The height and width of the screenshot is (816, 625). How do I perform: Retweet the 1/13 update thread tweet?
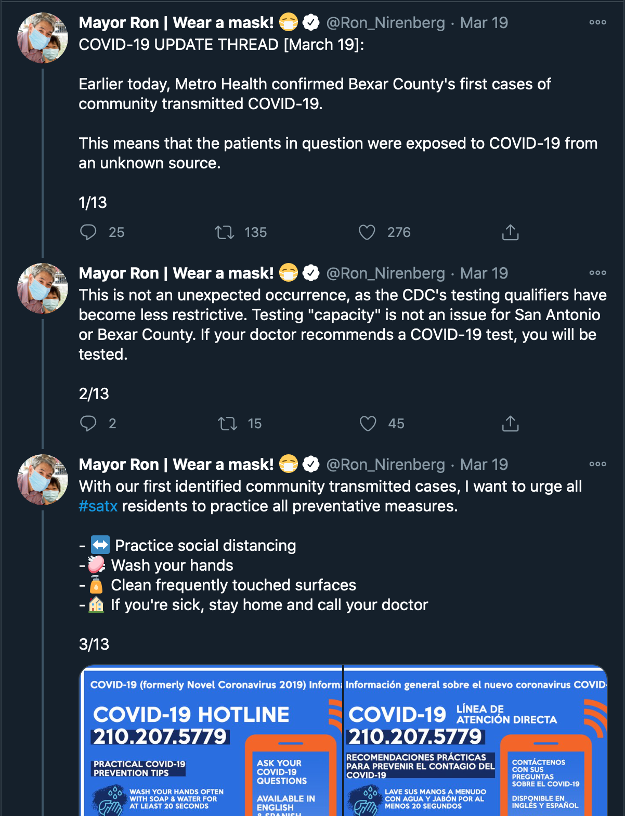[225, 232]
